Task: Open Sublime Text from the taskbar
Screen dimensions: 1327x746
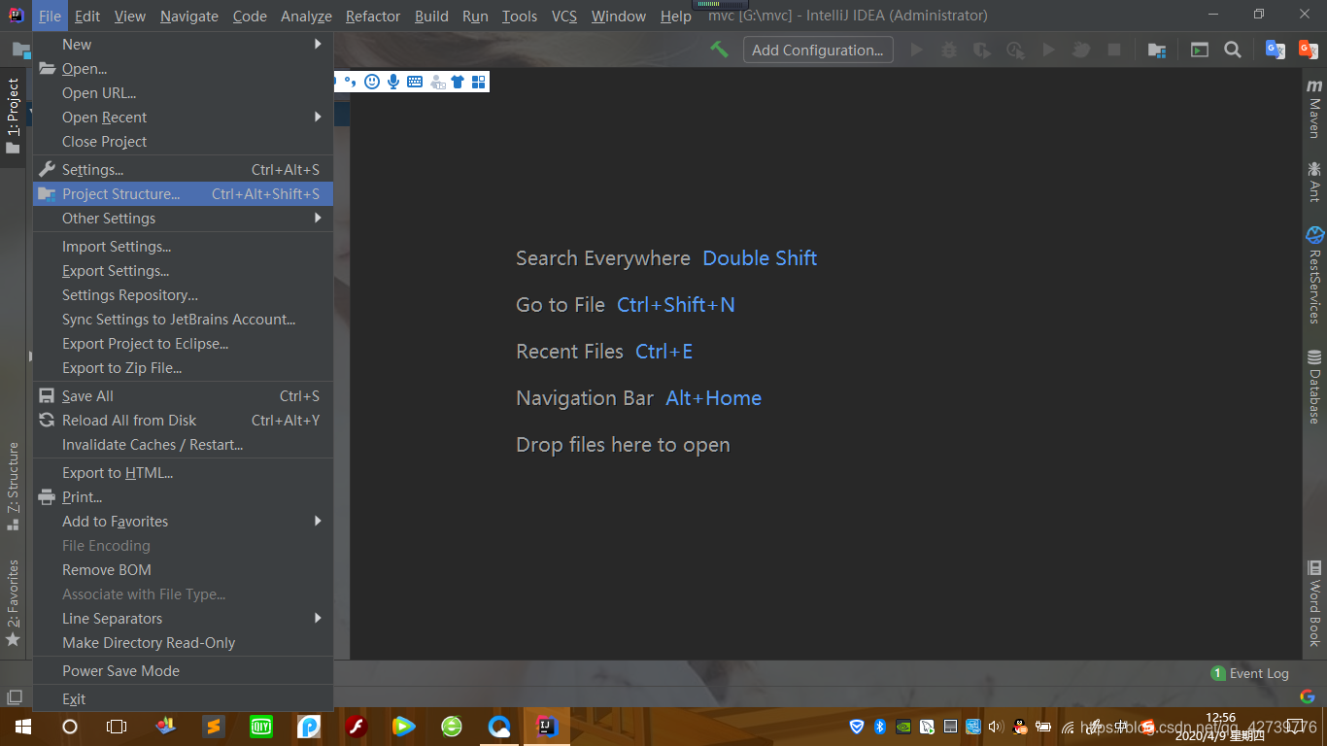Action: 214,727
